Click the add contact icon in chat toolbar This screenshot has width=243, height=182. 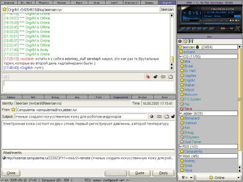[x=148, y=77]
